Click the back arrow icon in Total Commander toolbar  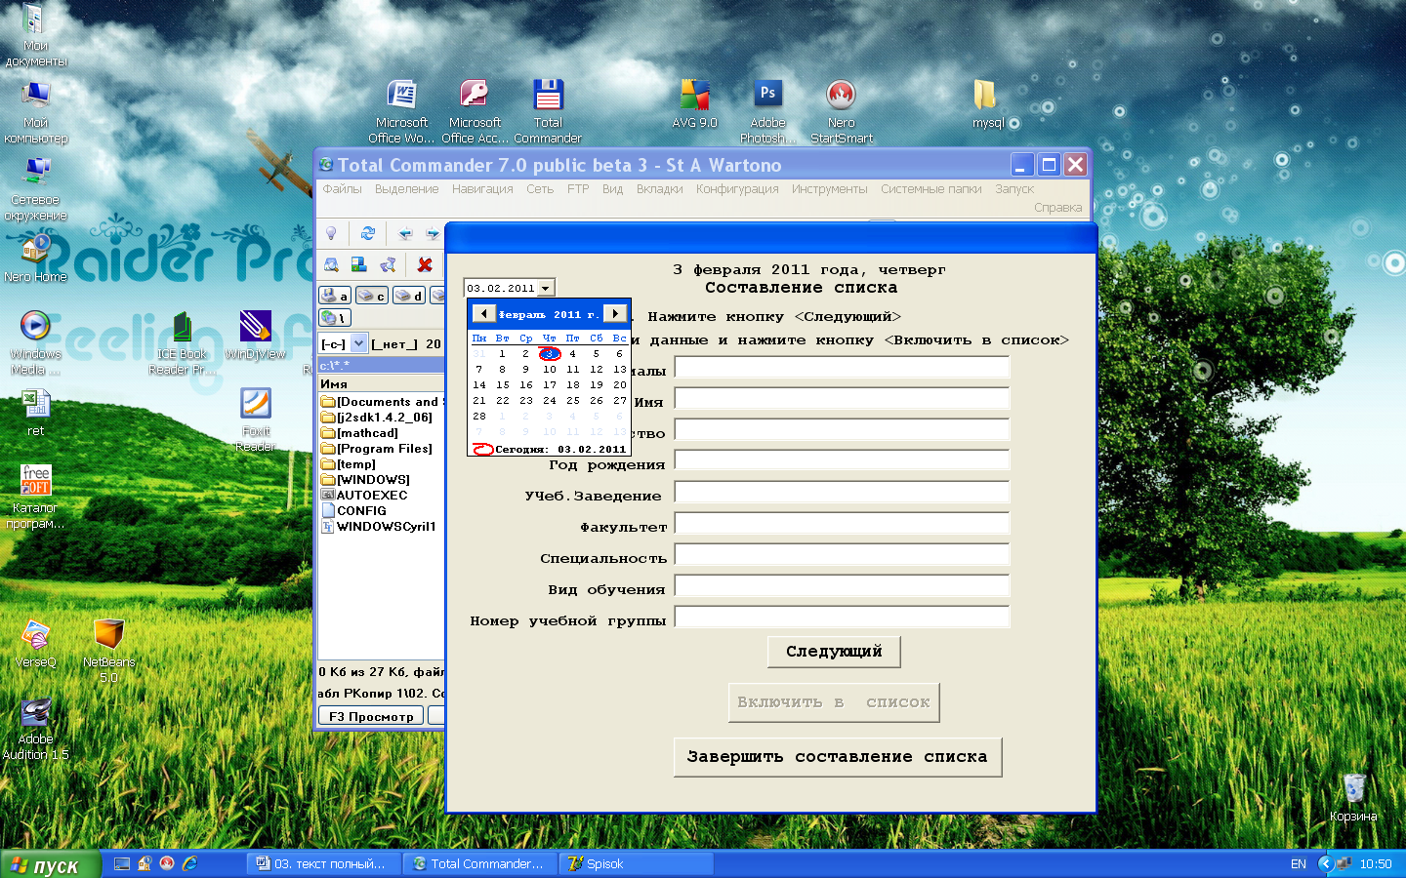(405, 233)
